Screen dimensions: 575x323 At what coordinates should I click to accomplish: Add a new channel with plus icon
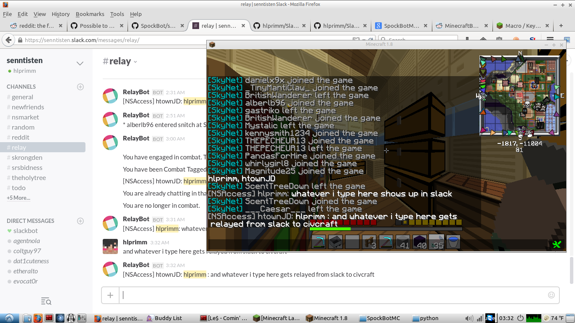[x=80, y=87]
